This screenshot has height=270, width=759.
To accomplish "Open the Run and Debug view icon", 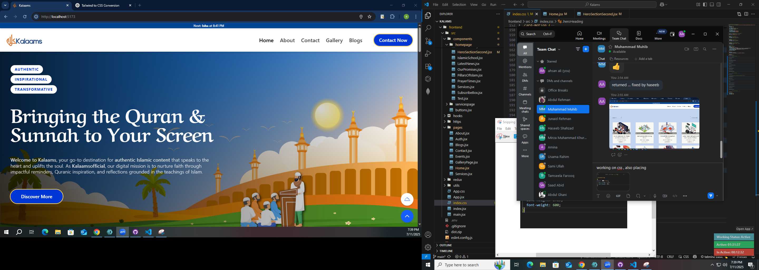I will 428,54.
